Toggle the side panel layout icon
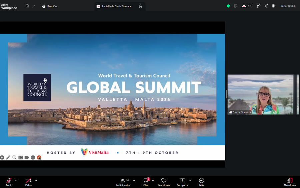Image resolution: width=300 pixels, height=188 pixels. [274, 6]
